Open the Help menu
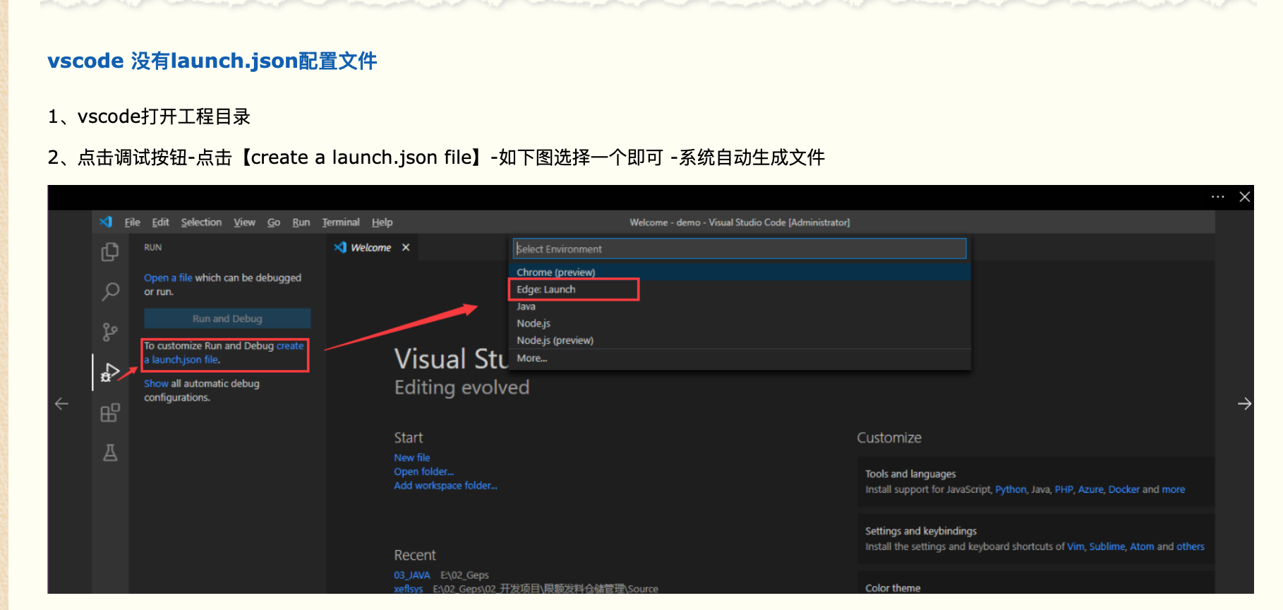The width and height of the screenshot is (1283, 610). coord(382,222)
